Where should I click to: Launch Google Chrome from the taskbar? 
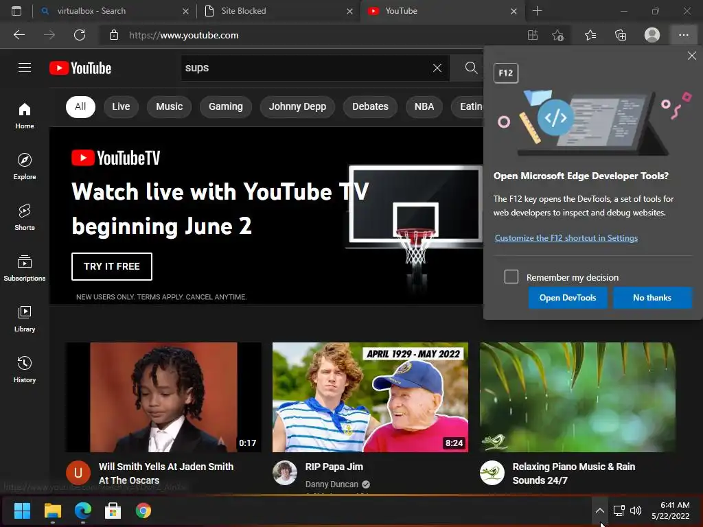click(x=143, y=511)
